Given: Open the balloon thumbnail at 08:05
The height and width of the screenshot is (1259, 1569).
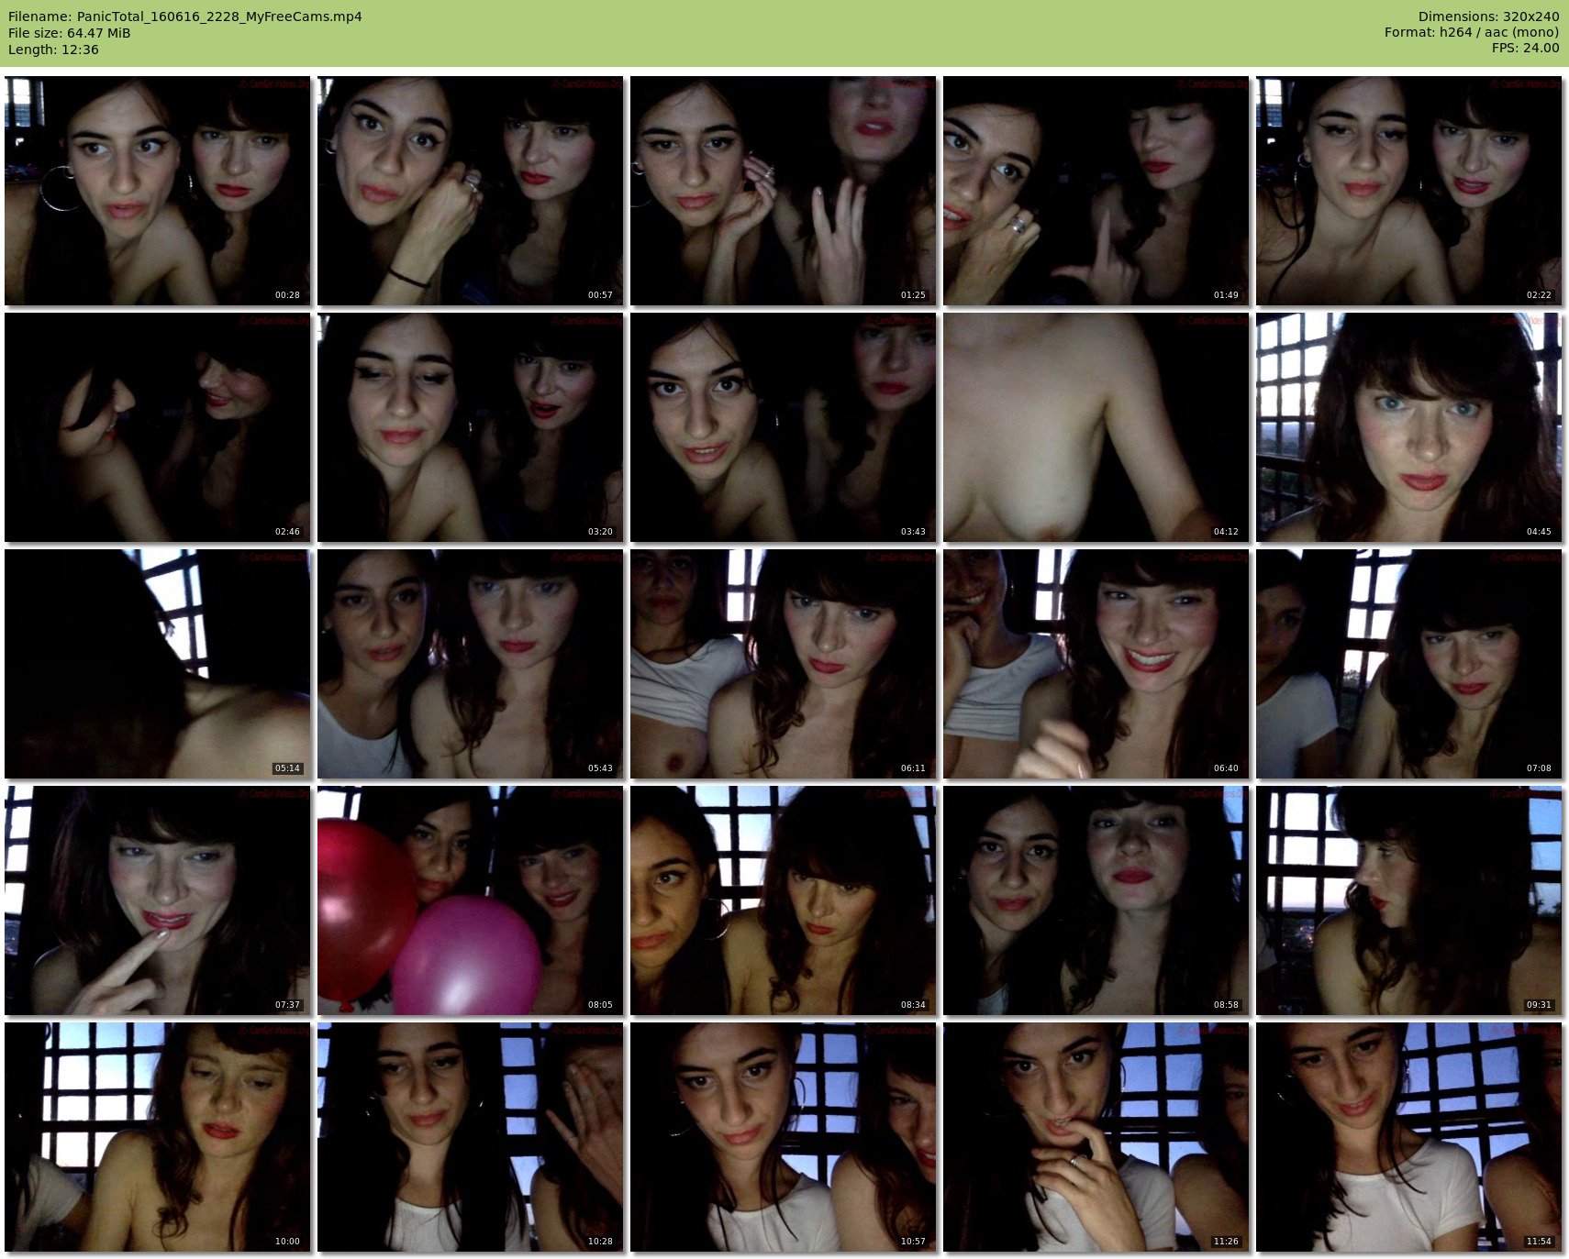Looking at the screenshot, I should coord(470,900).
